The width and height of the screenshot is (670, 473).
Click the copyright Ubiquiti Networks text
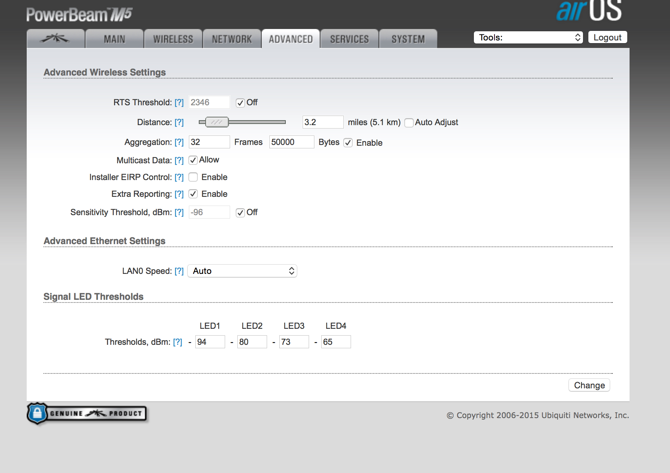538,415
